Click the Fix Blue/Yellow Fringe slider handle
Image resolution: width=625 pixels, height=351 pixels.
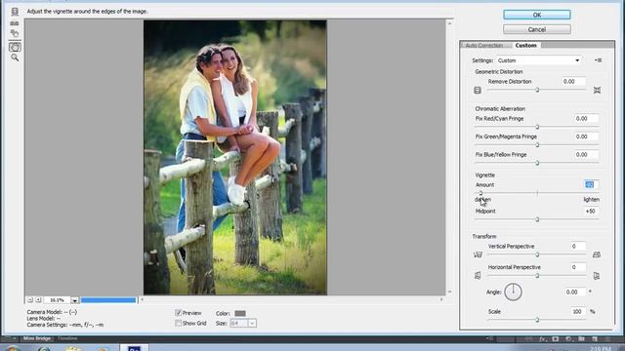(537, 163)
